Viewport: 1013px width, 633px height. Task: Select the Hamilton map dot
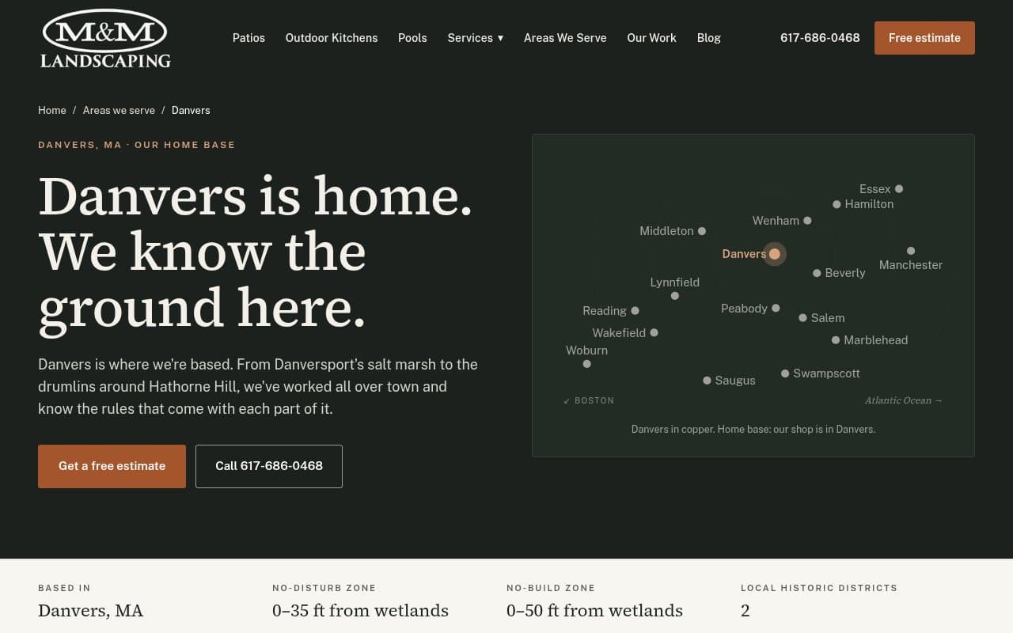pyautogui.click(x=837, y=204)
